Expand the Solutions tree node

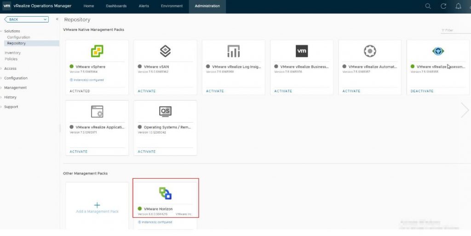(1, 31)
